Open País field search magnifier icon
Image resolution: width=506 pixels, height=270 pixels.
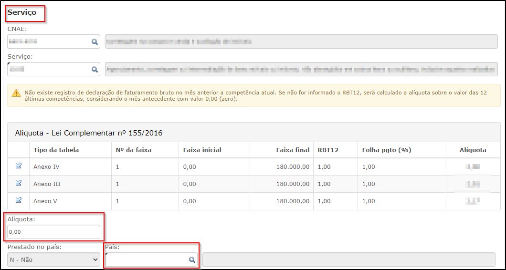coord(192,260)
